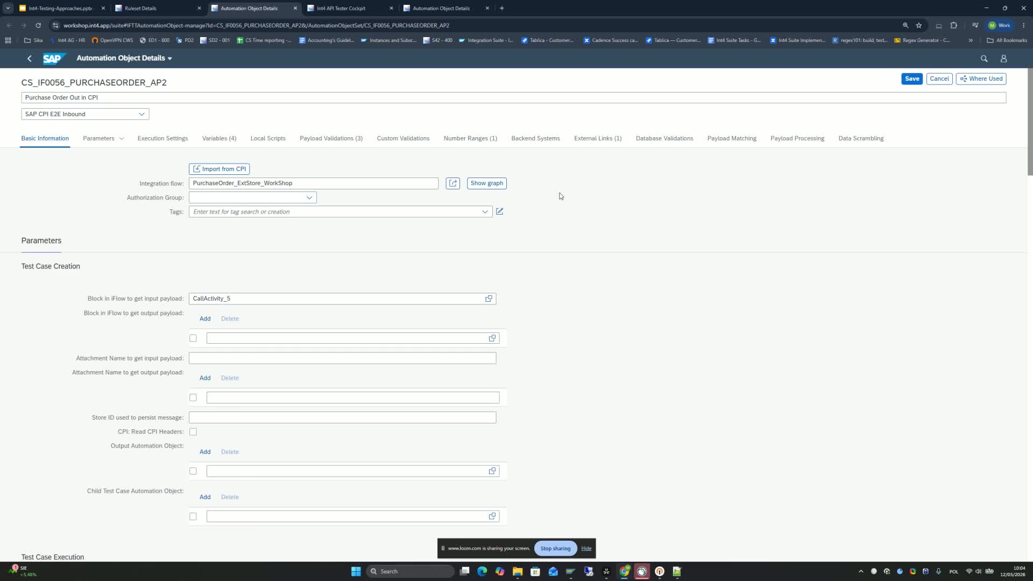Open the Automation Object Details title menu
Image resolution: width=1033 pixels, height=581 pixels.
124,58
